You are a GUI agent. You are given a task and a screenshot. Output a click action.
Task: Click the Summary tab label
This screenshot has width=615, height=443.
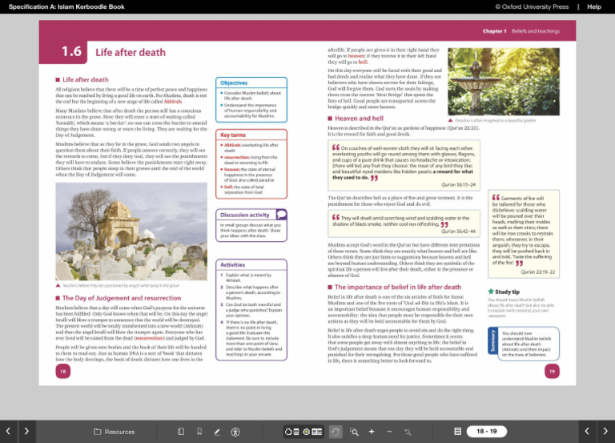tap(492, 340)
